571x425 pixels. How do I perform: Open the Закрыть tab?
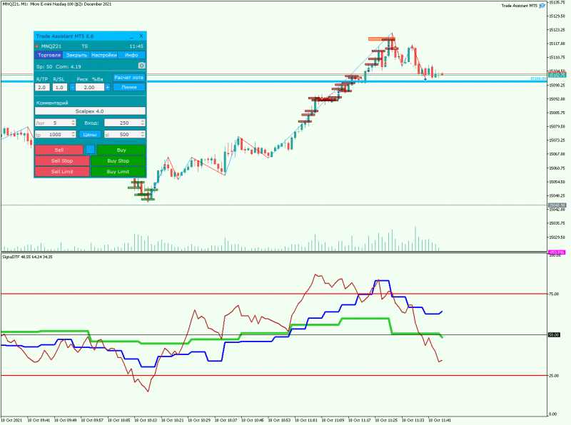[76, 55]
